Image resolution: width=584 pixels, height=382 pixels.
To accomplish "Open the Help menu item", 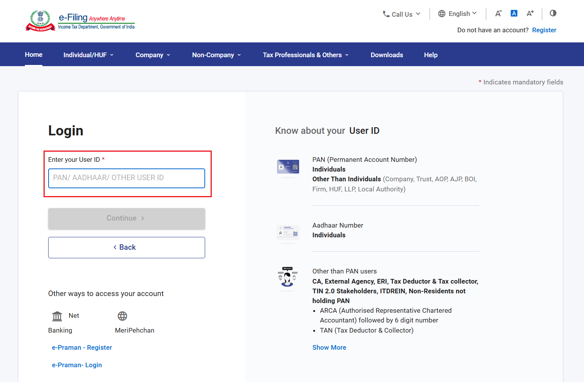I will click(431, 55).
